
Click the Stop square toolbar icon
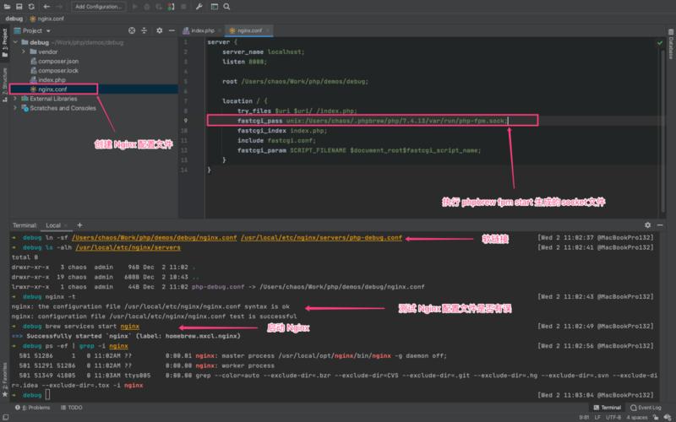[183, 7]
